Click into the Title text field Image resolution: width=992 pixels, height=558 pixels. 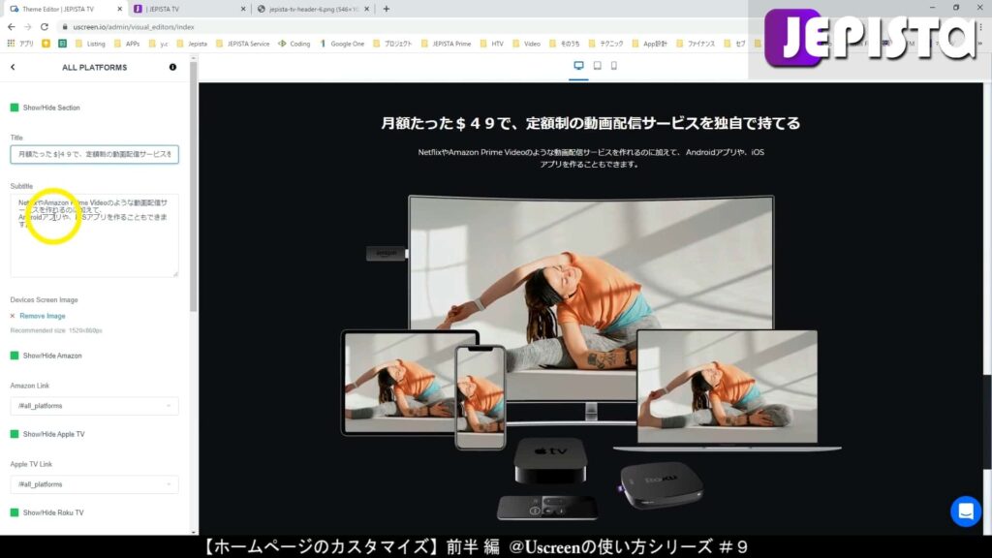coord(94,154)
